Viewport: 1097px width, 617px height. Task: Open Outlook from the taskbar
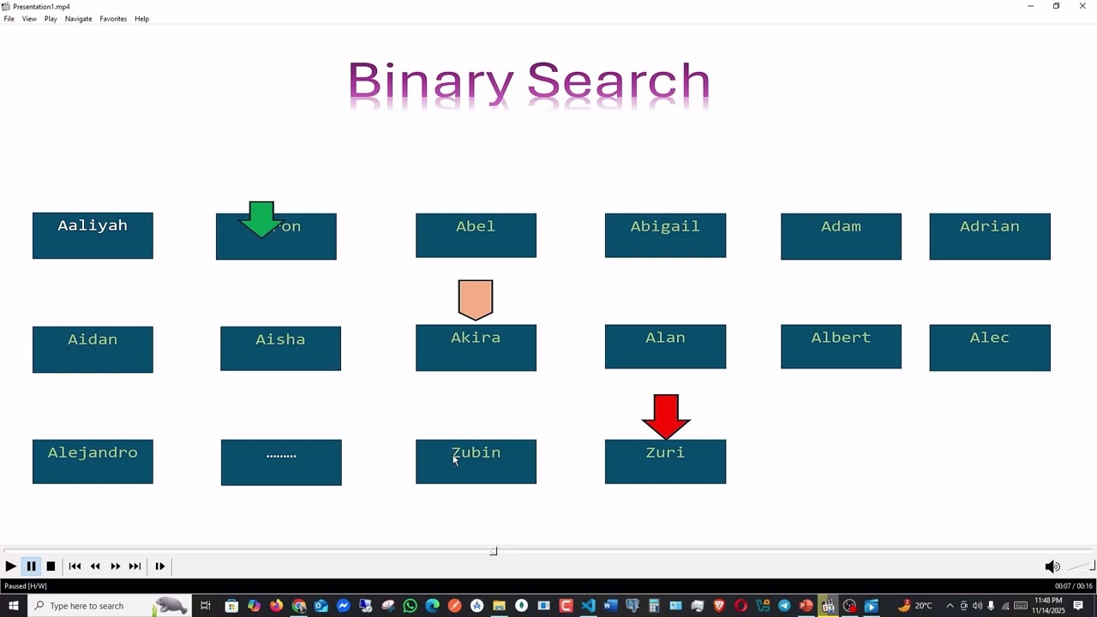(x=321, y=606)
